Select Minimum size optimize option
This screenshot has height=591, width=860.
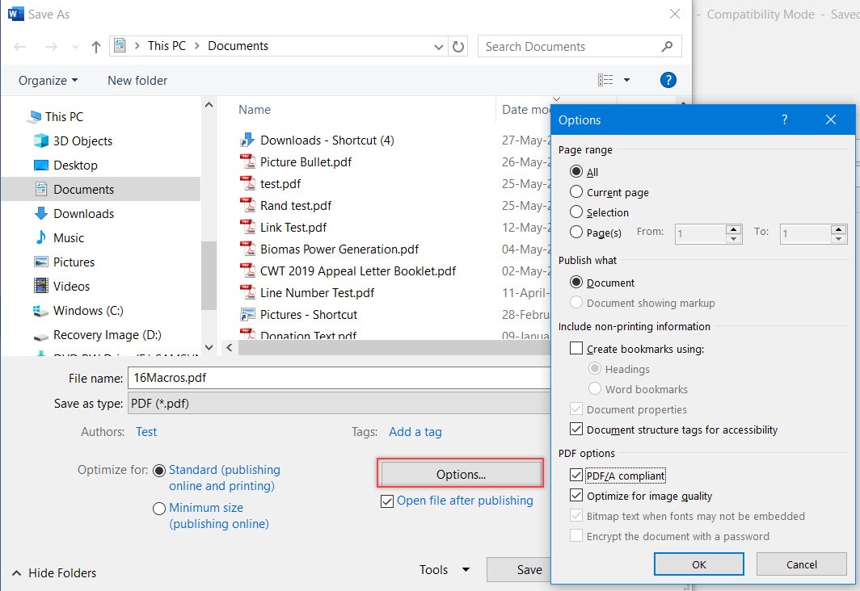click(159, 509)
